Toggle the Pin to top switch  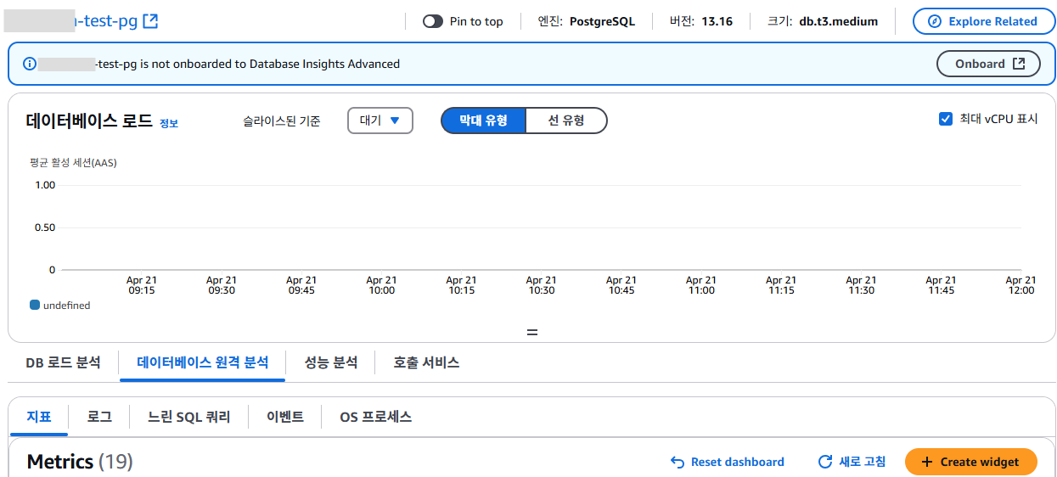(x=433, y=21)
